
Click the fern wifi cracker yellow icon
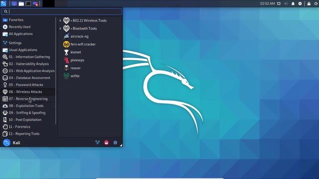pos(66,44)
